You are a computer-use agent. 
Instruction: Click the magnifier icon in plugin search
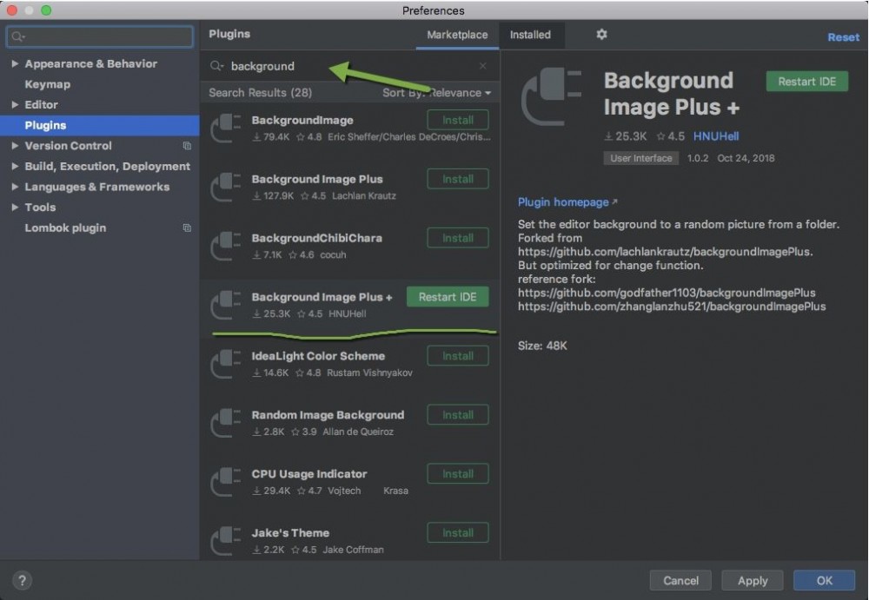pyautogui.click(x=216, y=67)
